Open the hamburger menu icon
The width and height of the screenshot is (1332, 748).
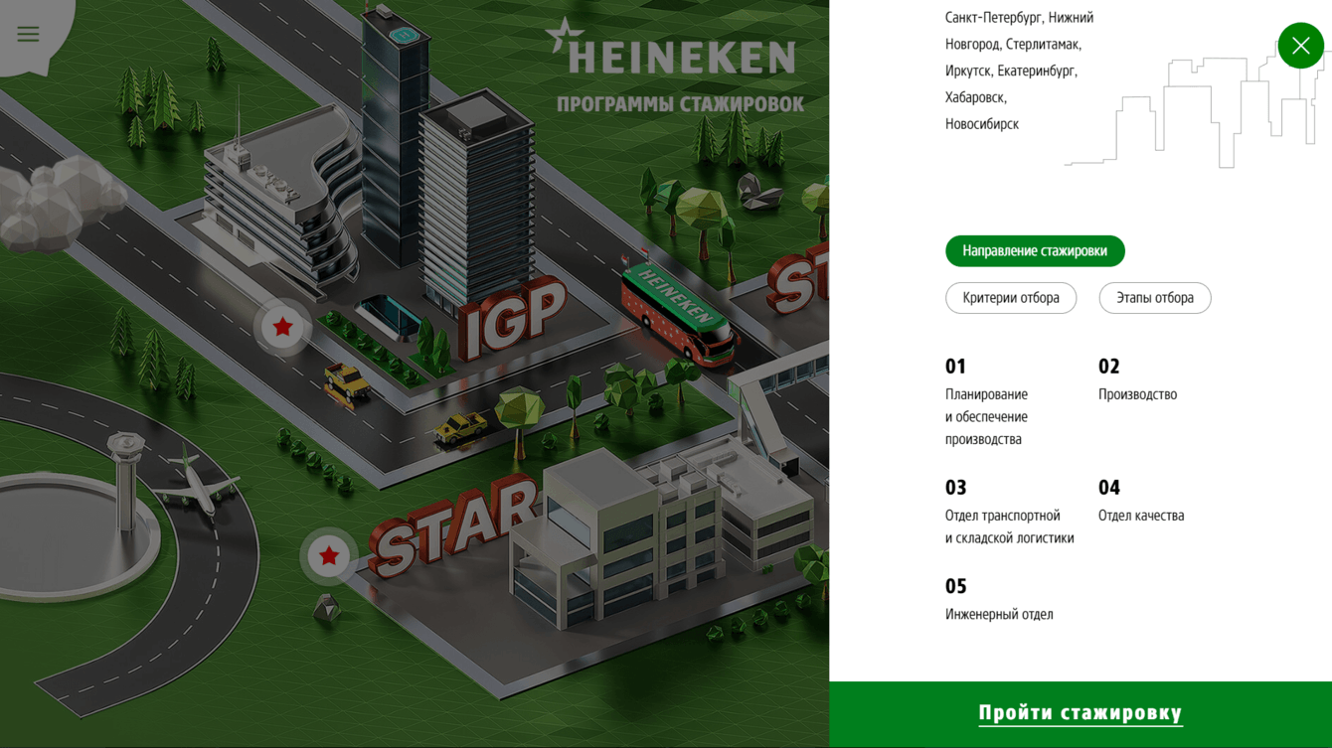coord(28,34)
